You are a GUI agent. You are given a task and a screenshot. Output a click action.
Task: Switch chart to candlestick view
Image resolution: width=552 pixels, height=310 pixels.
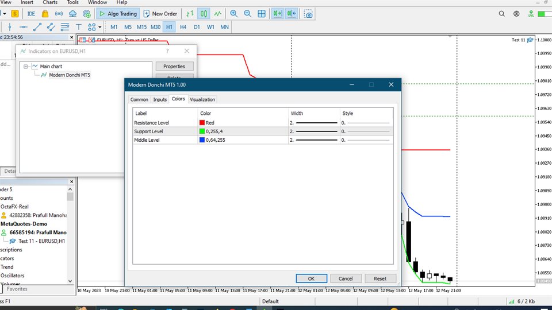coord(204,13)
